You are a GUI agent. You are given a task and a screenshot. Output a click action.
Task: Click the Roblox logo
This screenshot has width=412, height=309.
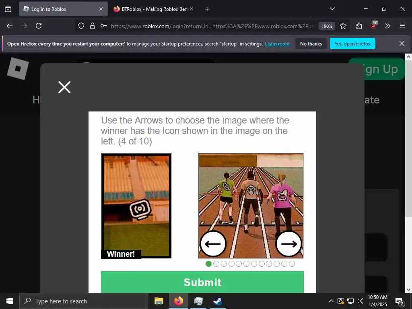click(18, 68)
